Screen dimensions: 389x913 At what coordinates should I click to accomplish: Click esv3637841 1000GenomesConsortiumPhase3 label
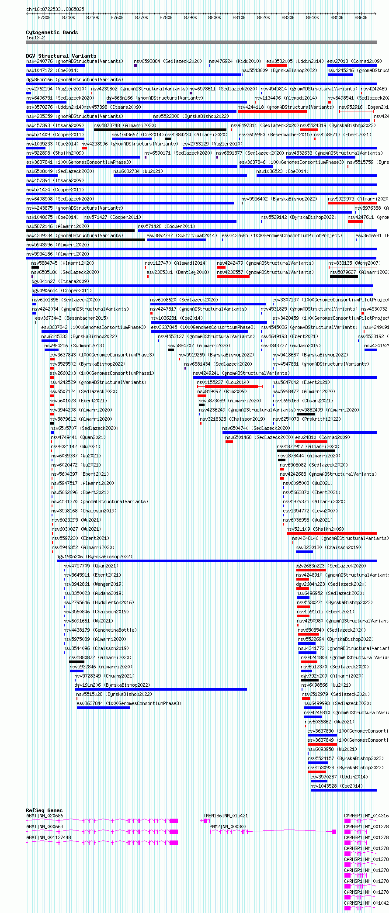pos(79,162)
